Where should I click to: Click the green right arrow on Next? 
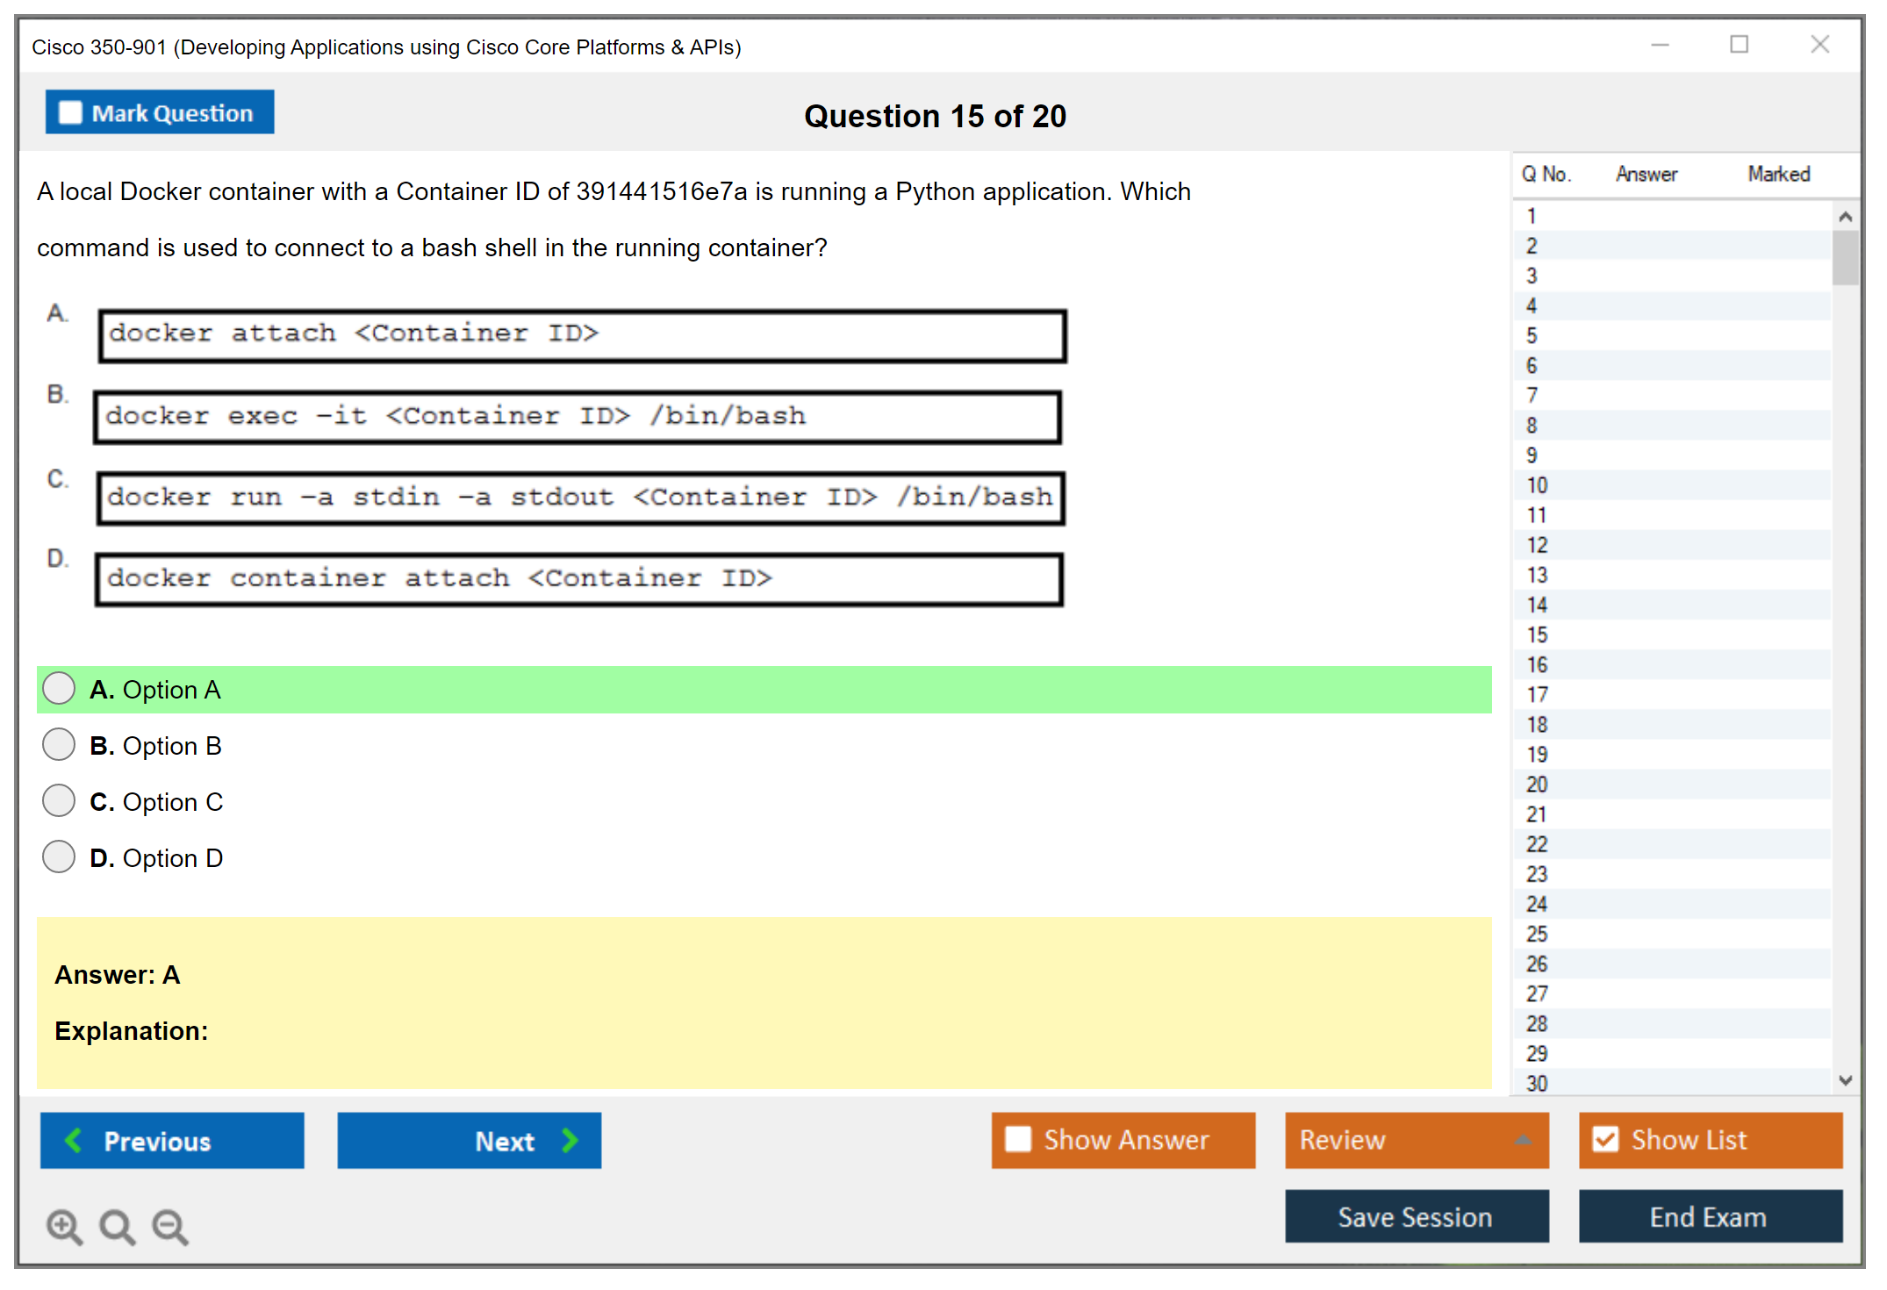tap(570, 1140)
